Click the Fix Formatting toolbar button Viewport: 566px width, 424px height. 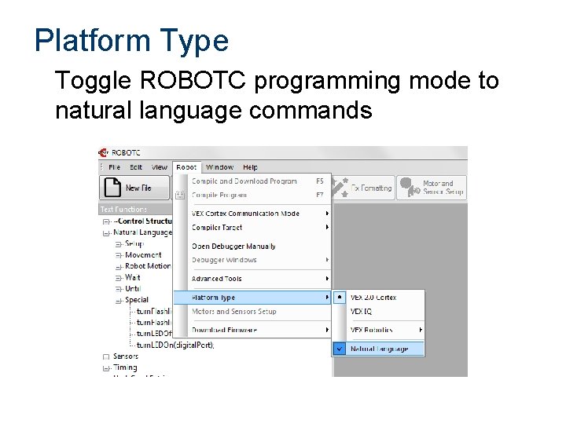pyautogui.click(x=362, y=188)
